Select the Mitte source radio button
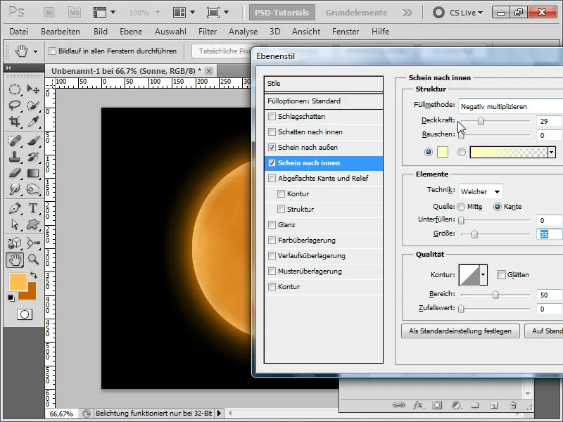 click(x=461, y=207)
